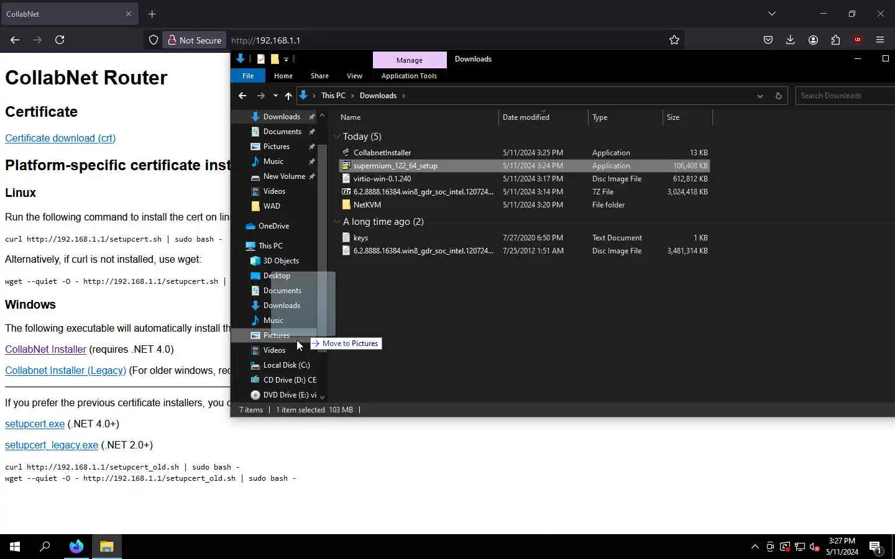895x559 pixels.
Task: Click the Manage contextual tab
Action: [x=410, y=60]
